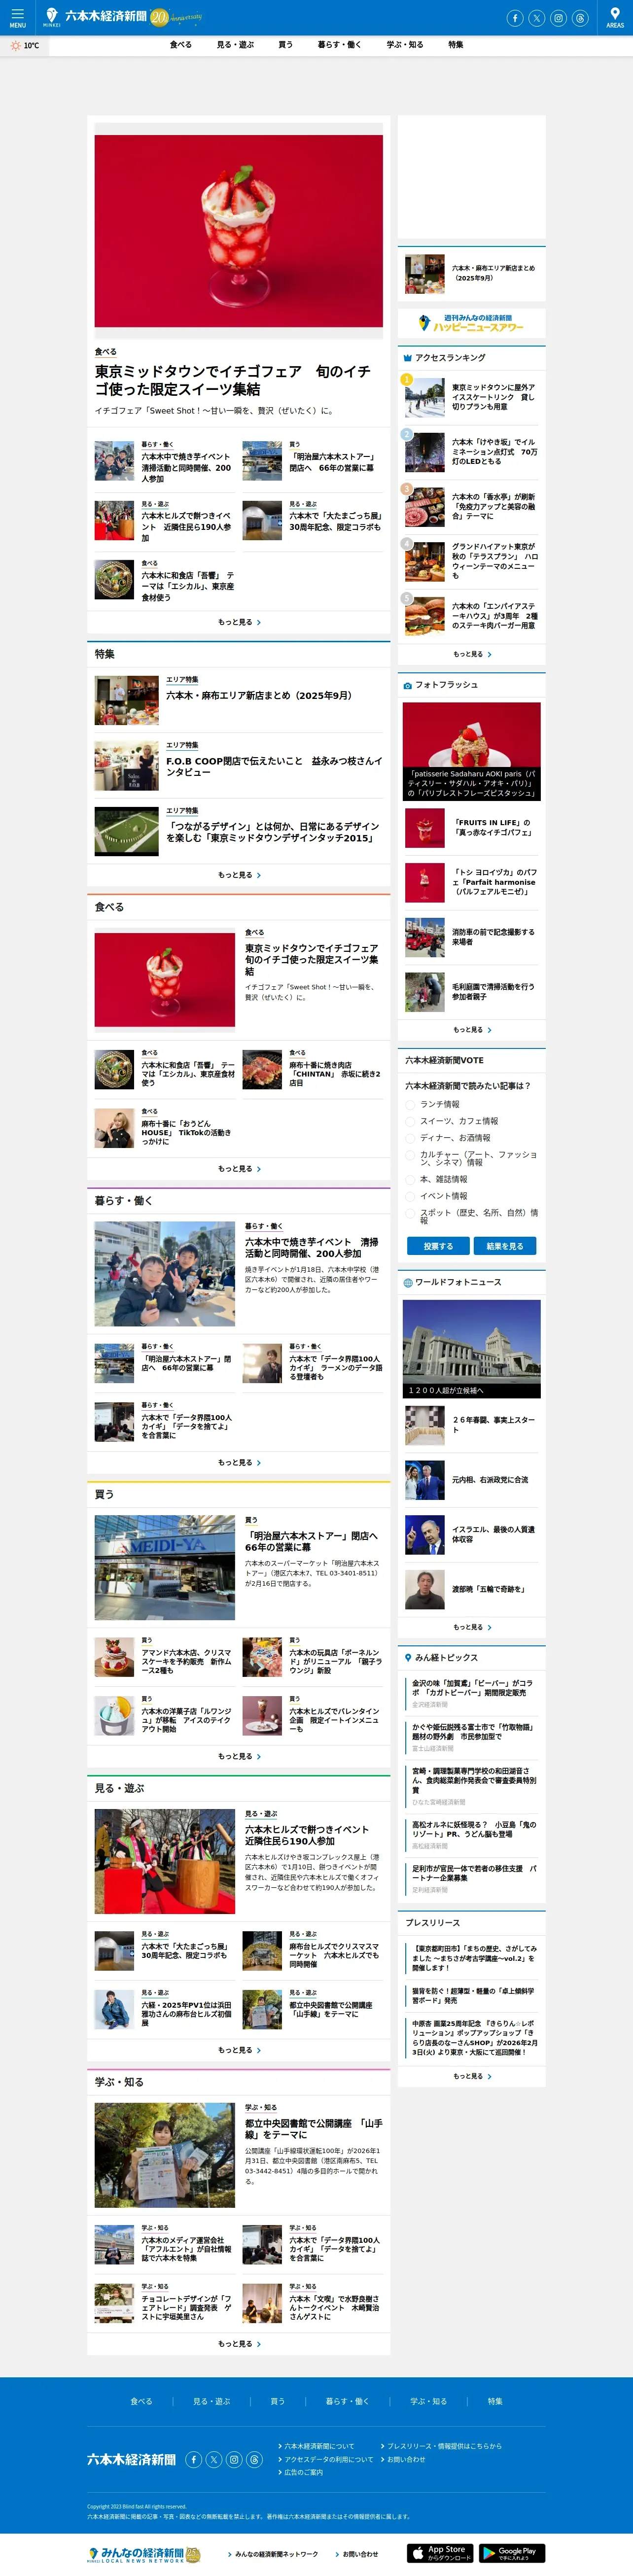This screenshot has width=633, height=2576.
Task: Open the F.O.B COOP閉店 feature article
Action: click(x=274, y=766)
